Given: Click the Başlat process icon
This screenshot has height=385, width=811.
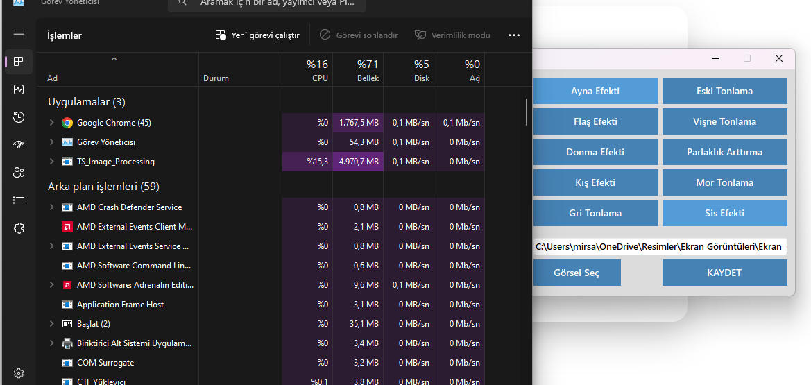Looking at the screenshot, I should 67,324.
